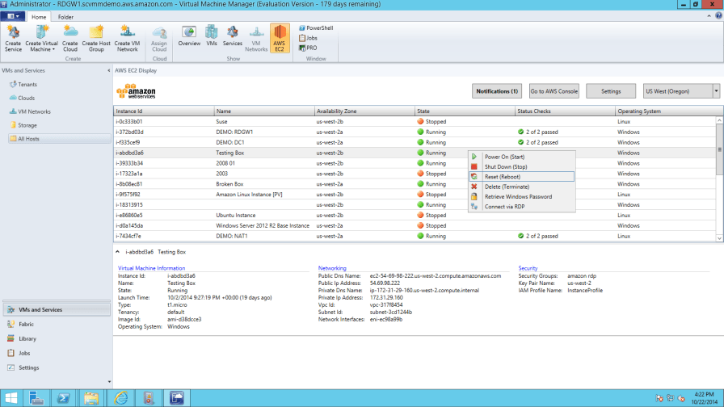The height and width of the screenshot is (407, 724).
Task: Show the Overview view
Action: pyautogui.click(x=189, y=36)
